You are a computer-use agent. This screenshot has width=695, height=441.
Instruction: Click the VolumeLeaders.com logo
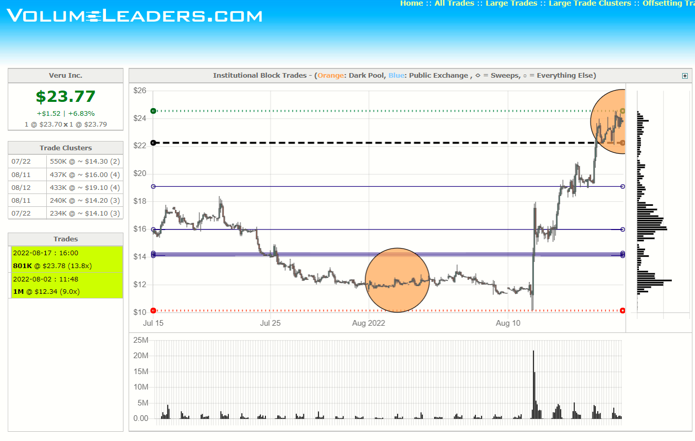point(134,15)
